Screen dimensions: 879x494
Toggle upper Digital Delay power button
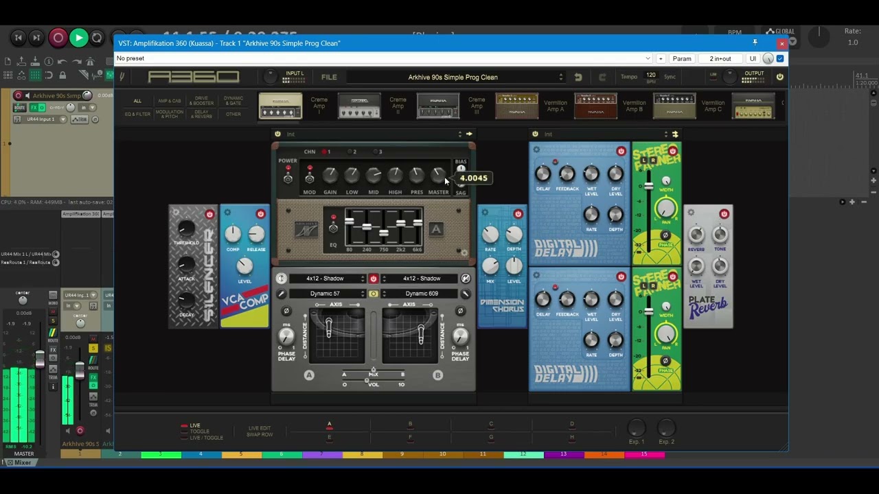[621, 151]
